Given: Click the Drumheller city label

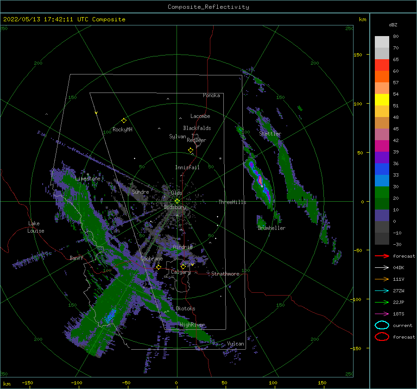Looking at the screenshot, I should pos(271,228).
